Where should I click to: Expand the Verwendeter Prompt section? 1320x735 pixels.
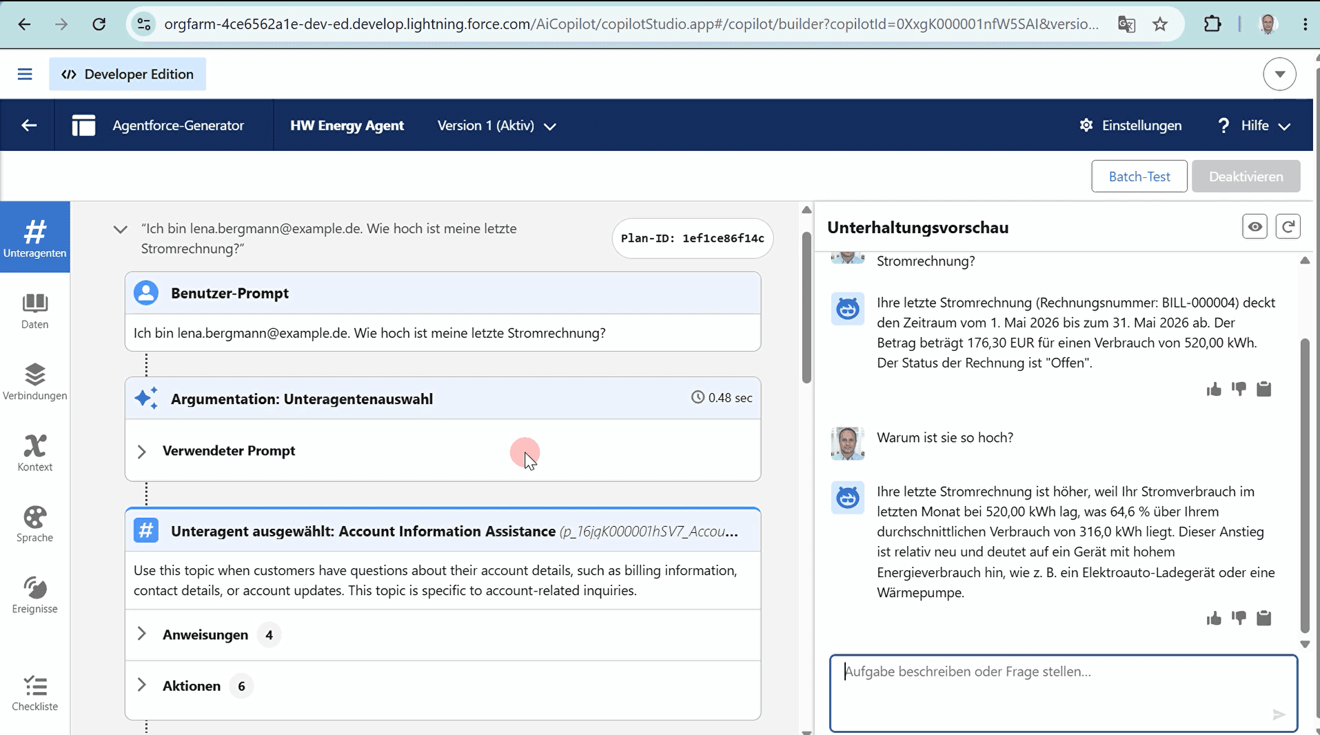[142, 452]
